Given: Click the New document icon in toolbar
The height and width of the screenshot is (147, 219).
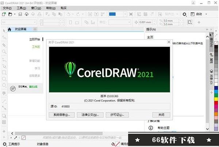Looking at the screenshot, I should [4, 14].
